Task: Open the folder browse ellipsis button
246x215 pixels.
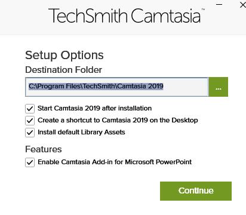Action: point(219,87)
